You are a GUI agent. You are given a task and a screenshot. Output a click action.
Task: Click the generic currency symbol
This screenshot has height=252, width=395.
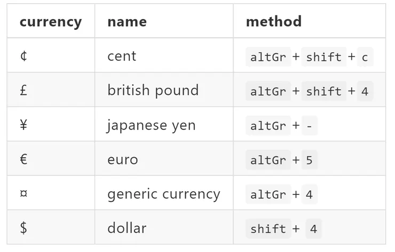[x=23, y=194]
